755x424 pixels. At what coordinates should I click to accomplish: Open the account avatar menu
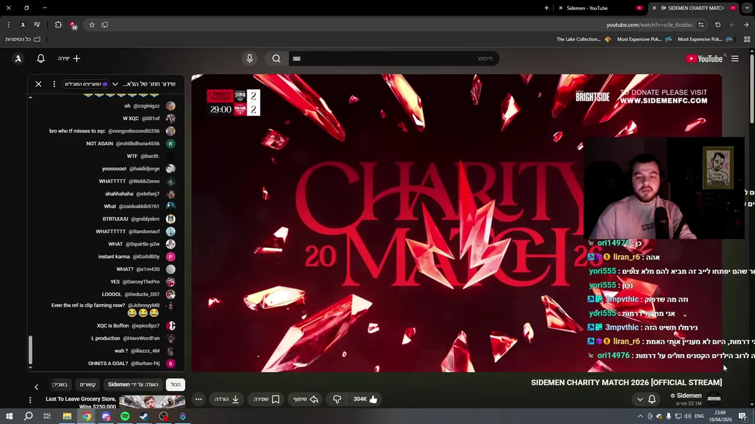[18, 58]
